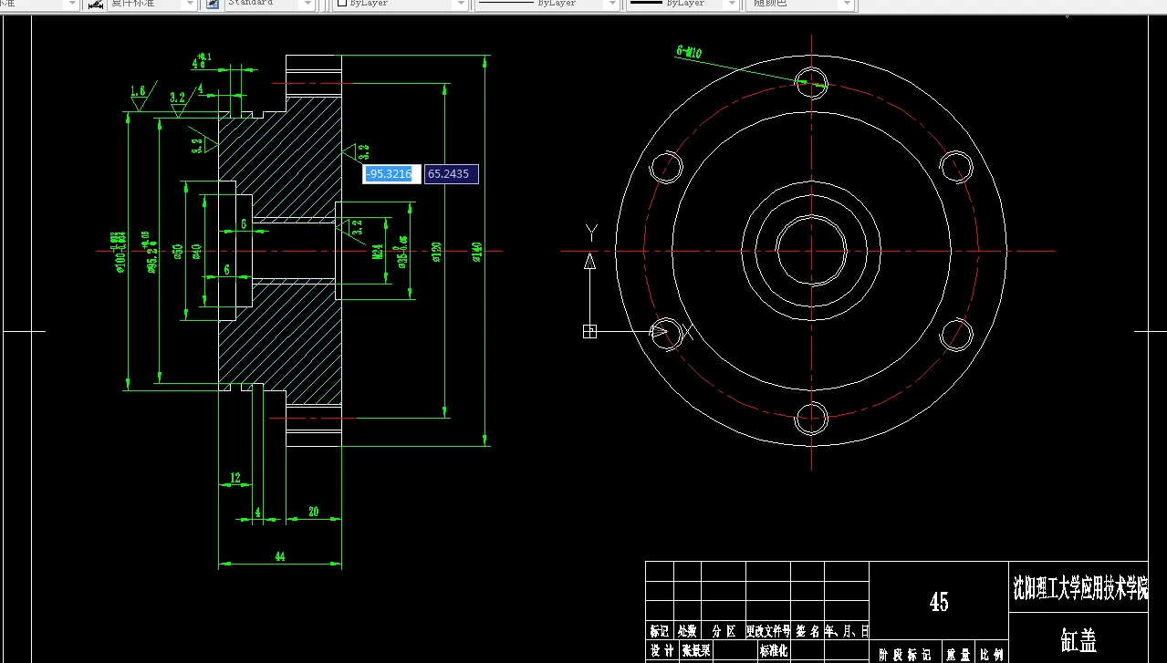Click the table style icon beside Standard
The width and height of the screenshot is (1167, 663).
212,4
